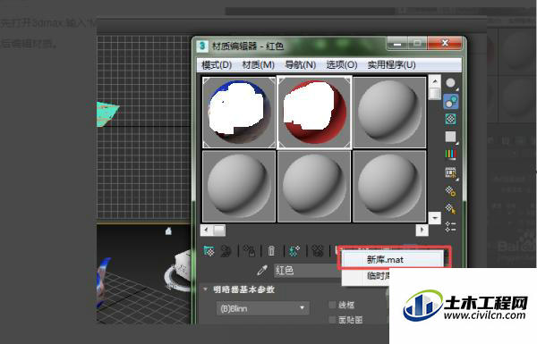Close the material editor window
The height and width of the screenshot is (344, 537).
tap(445, 43)
